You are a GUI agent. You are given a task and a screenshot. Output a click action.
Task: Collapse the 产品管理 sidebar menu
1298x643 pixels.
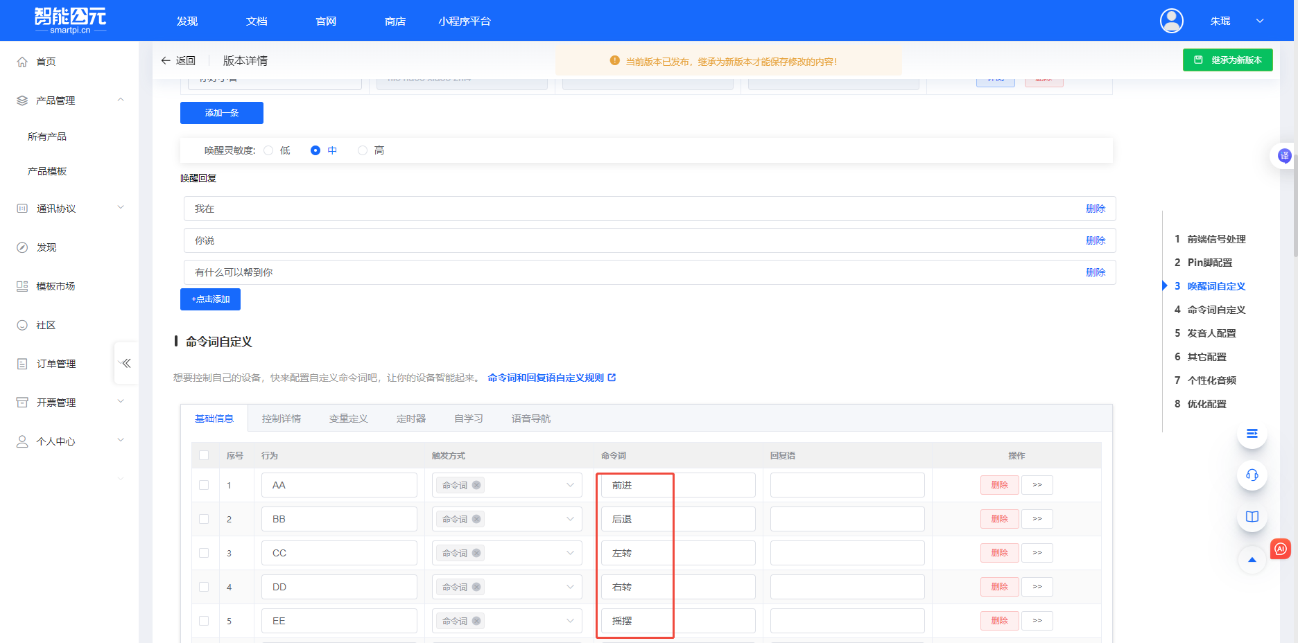coord(121,100)
